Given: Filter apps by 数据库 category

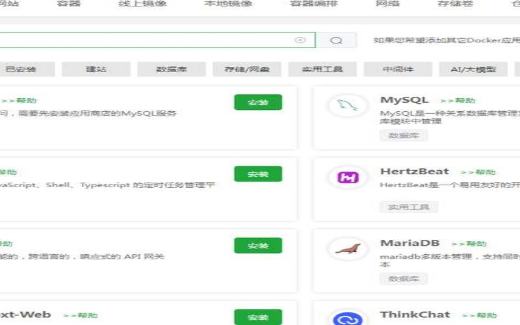Looking at the screenshot, I should tap(172, 70).
